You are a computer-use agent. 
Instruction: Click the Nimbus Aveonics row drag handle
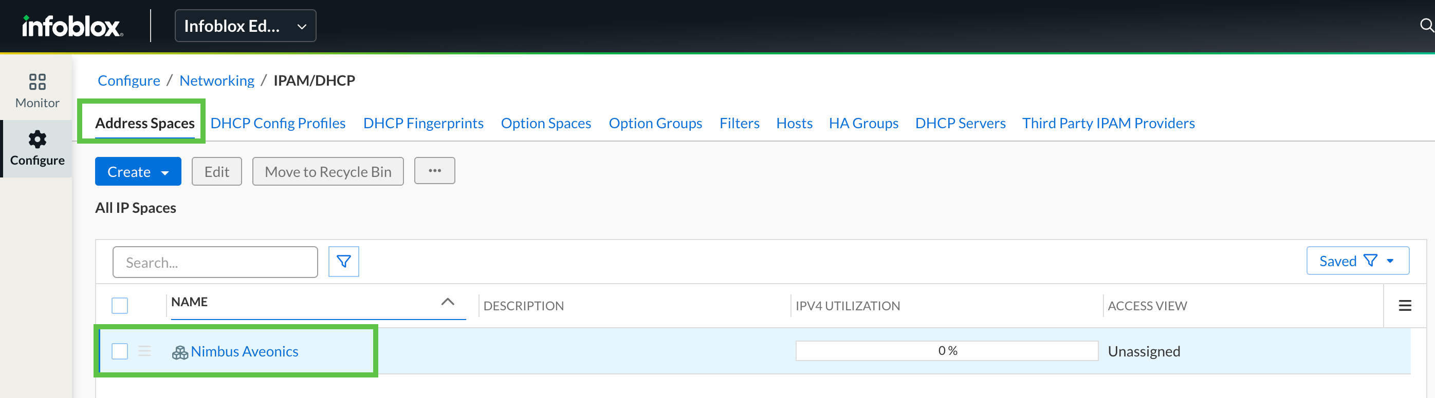pos(144,351)
